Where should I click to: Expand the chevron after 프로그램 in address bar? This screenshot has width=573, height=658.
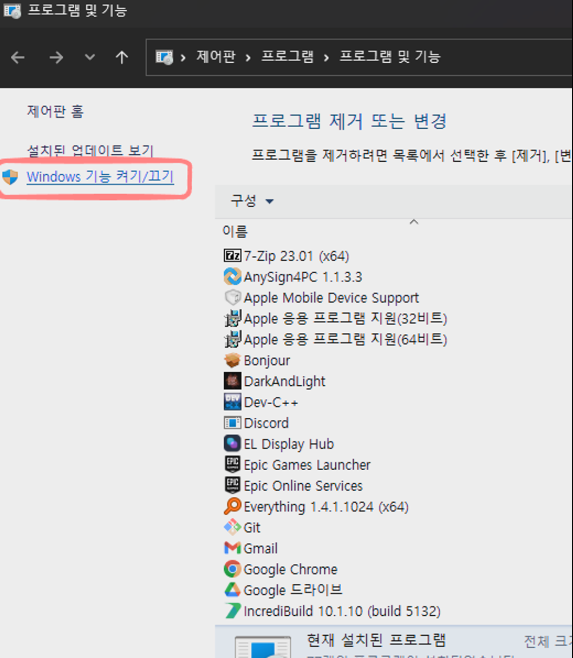tap(326, 57)
